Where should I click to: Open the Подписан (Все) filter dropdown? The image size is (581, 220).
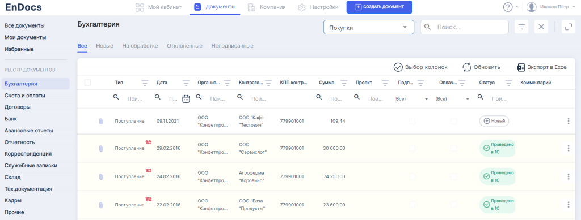point(411,99)
